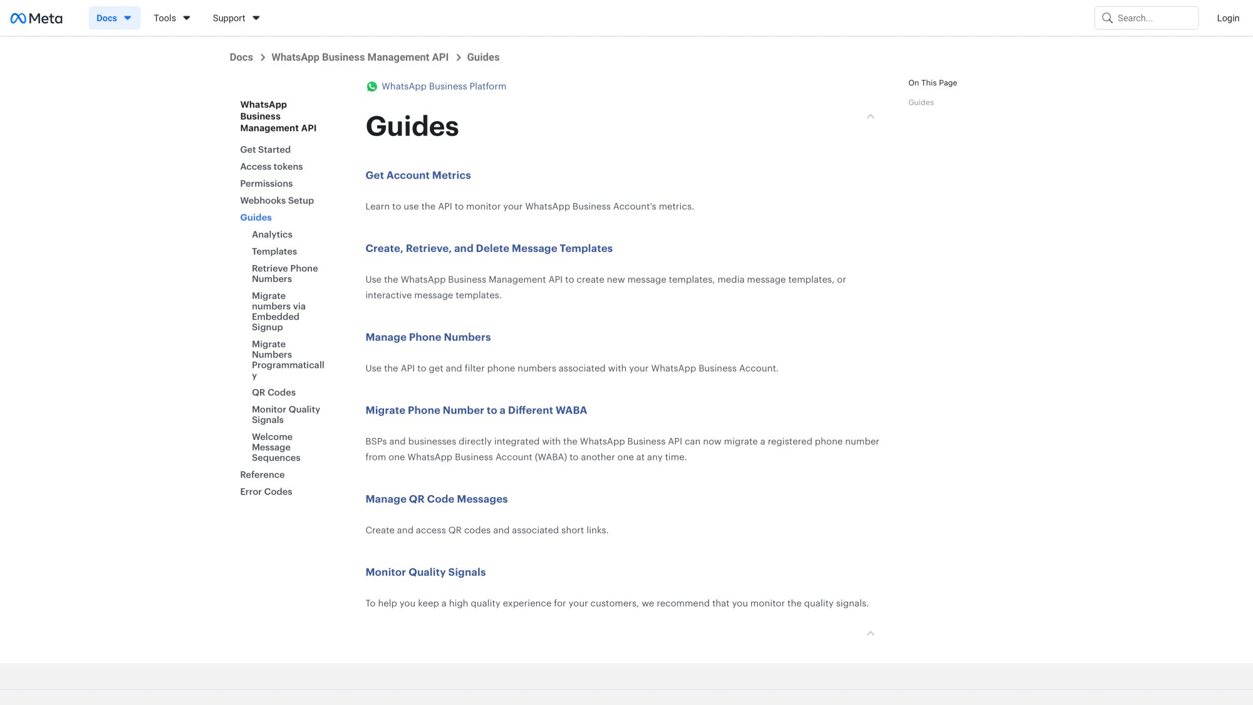The height and width of the screenshot is (705, 1253).
Task: Focus the Search input field
Action: (x=1146, y=18)
